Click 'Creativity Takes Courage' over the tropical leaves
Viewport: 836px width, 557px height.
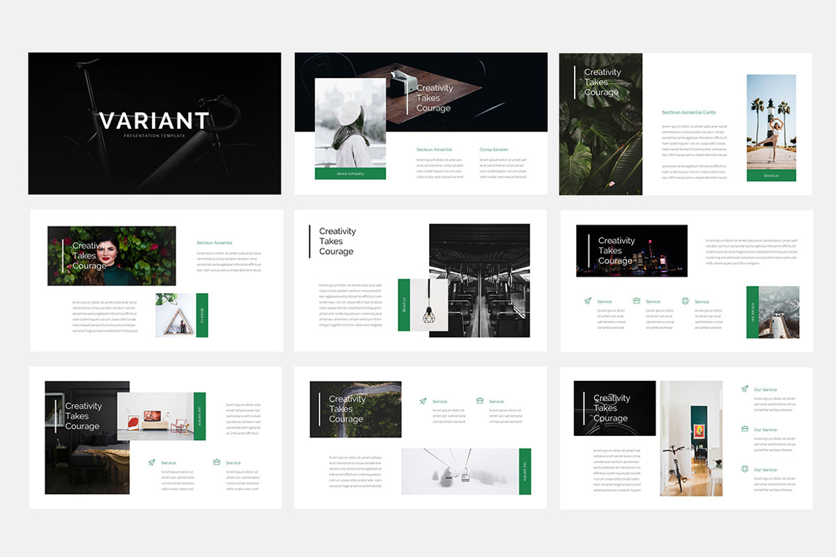(x=603, y=82)
